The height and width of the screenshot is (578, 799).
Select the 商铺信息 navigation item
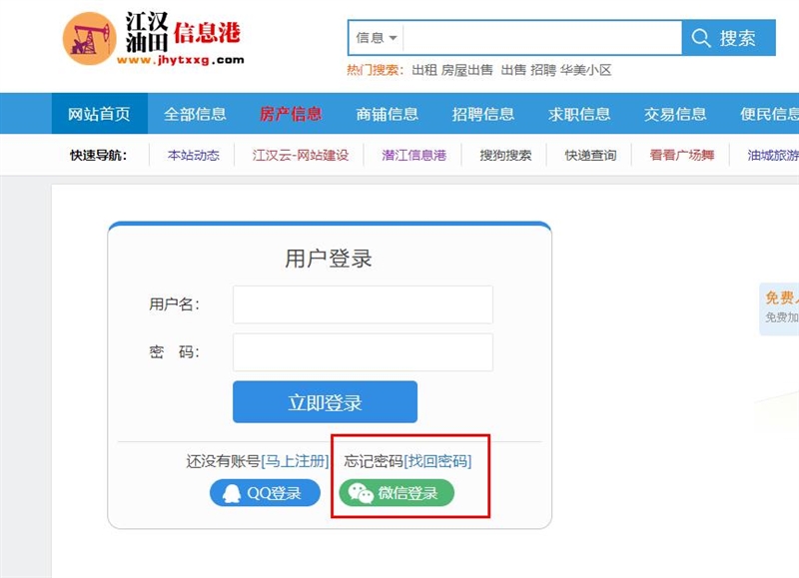coord(388,114)
